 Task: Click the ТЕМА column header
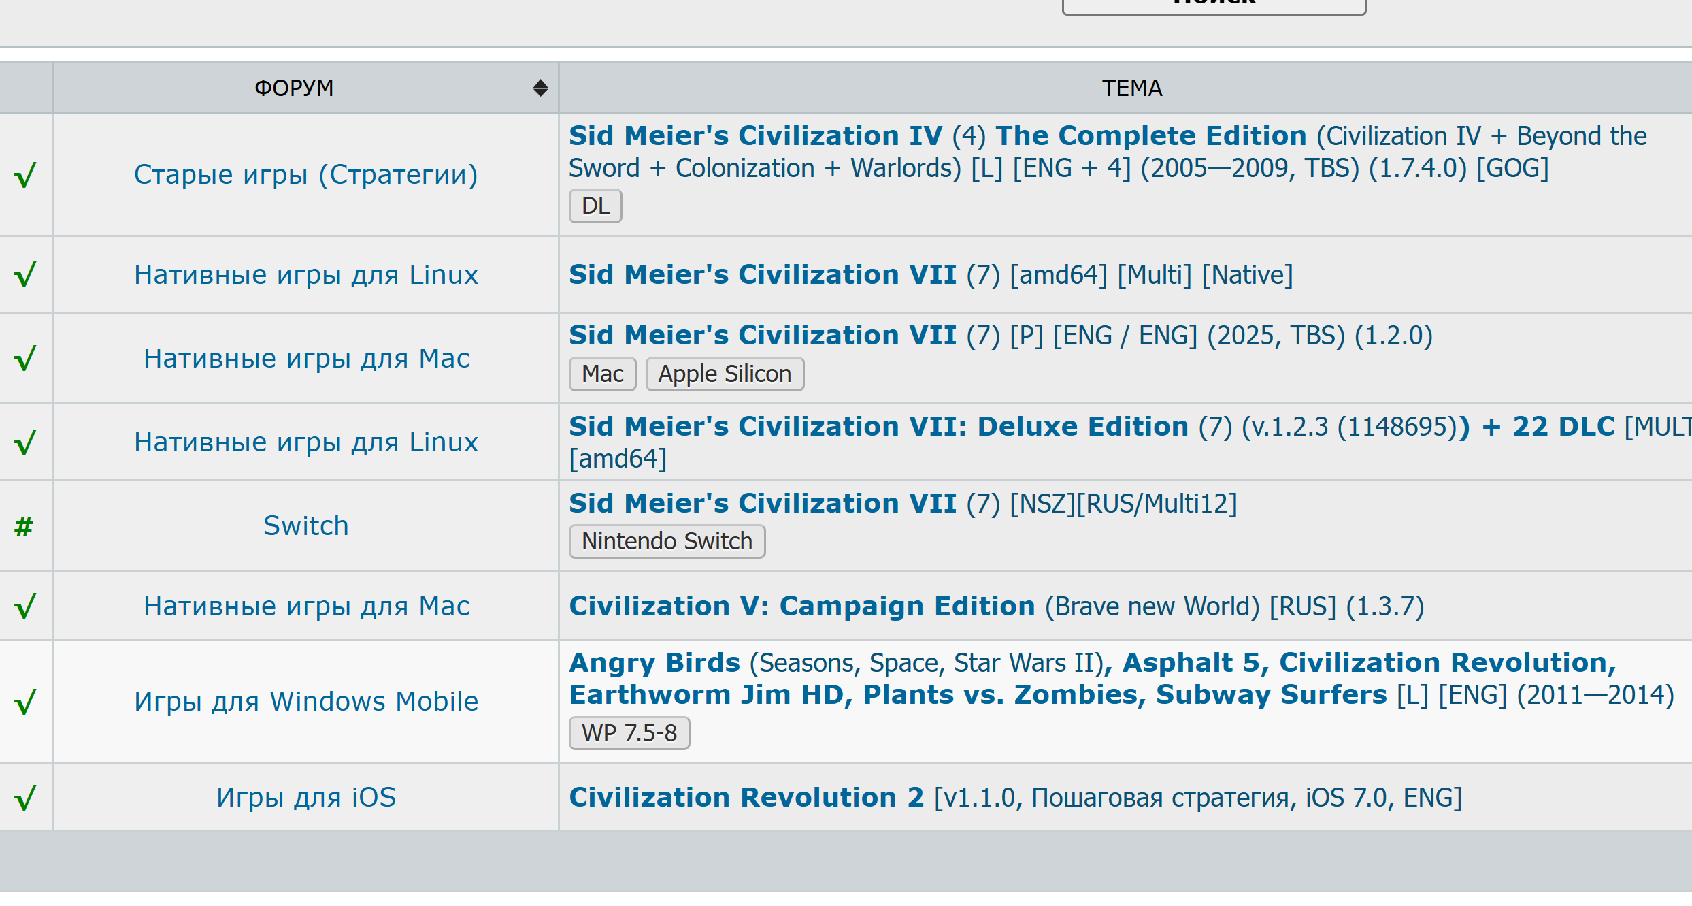click(x=1131, y=88)
